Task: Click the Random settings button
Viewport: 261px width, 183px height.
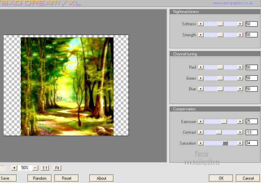Action: pos(40,178)
